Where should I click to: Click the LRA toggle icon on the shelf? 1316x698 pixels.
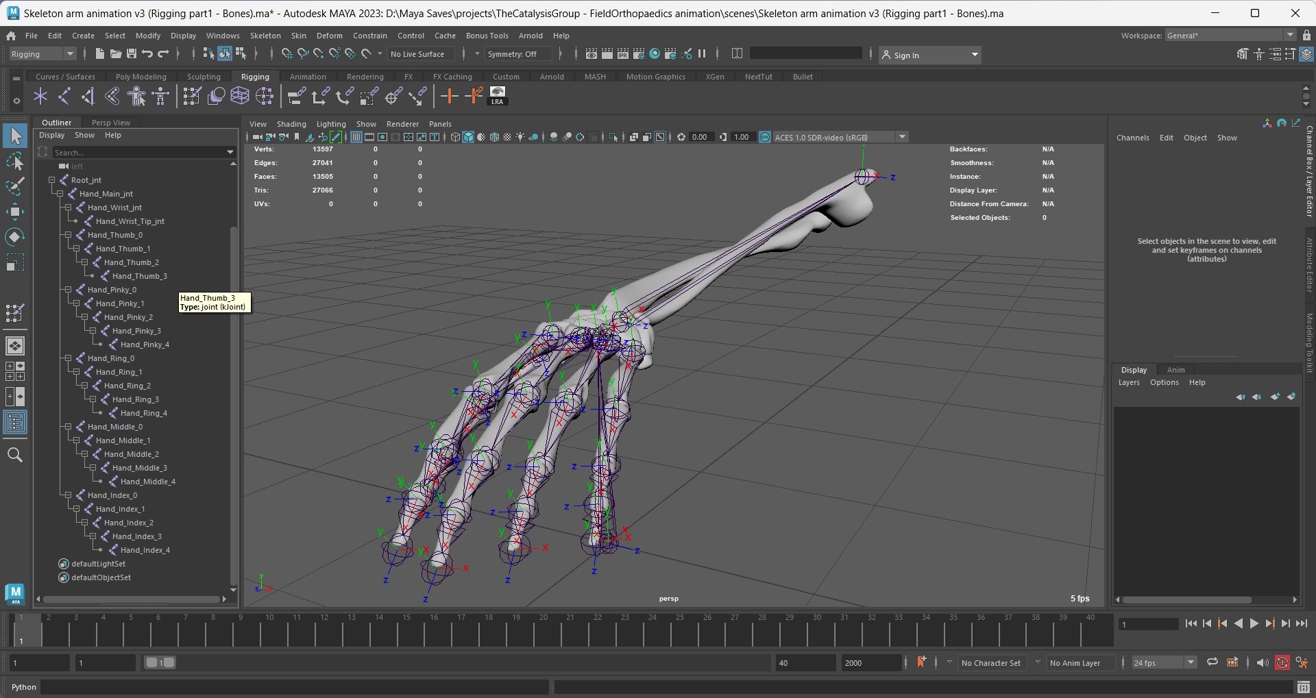point(497,96)
